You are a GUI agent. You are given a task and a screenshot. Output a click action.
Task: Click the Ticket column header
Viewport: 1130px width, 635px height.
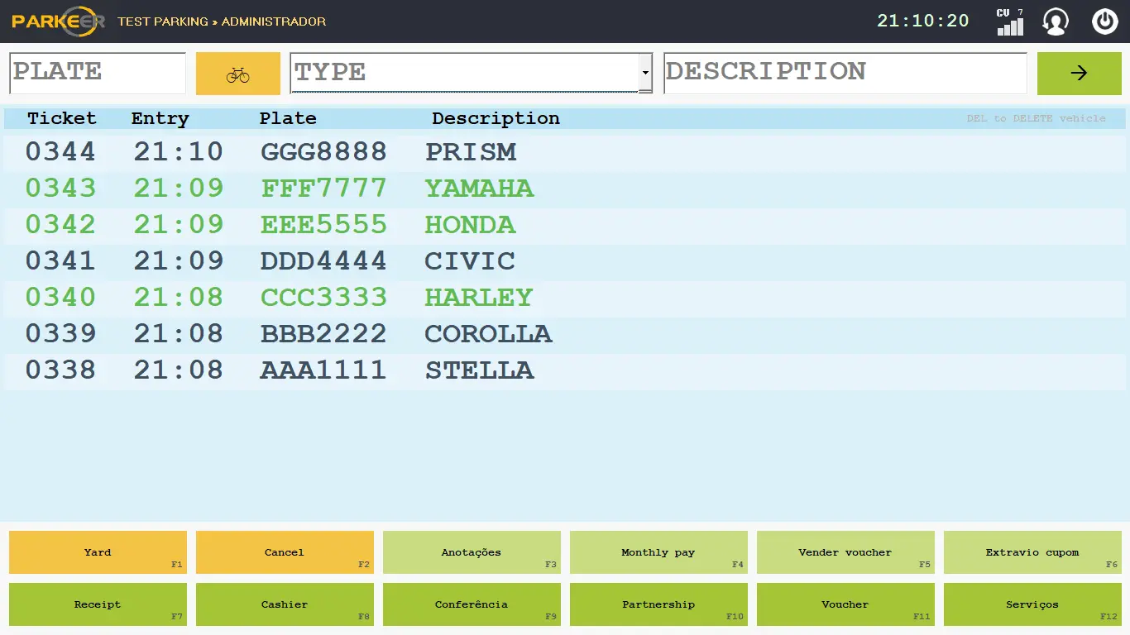[x=62, y=118]
